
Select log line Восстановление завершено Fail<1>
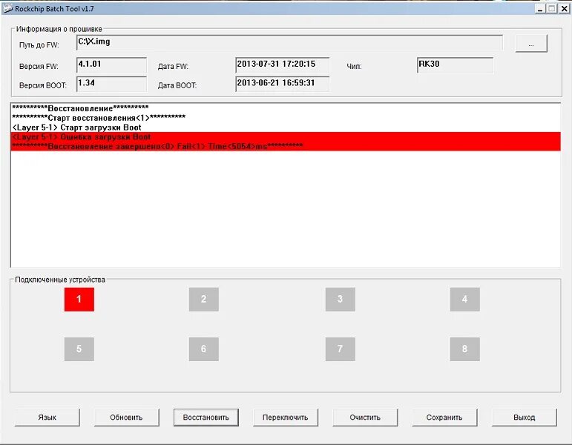tap(286, 146)
